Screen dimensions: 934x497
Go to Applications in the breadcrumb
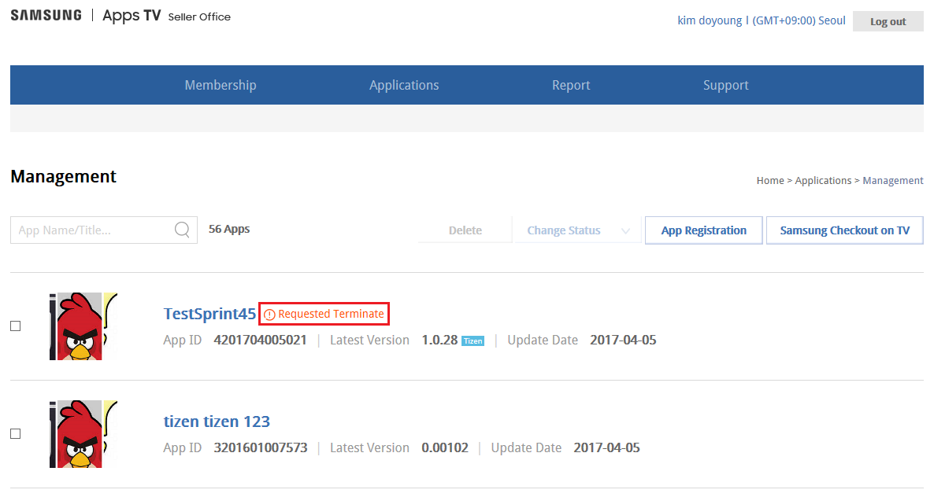(x=823, y=180)
